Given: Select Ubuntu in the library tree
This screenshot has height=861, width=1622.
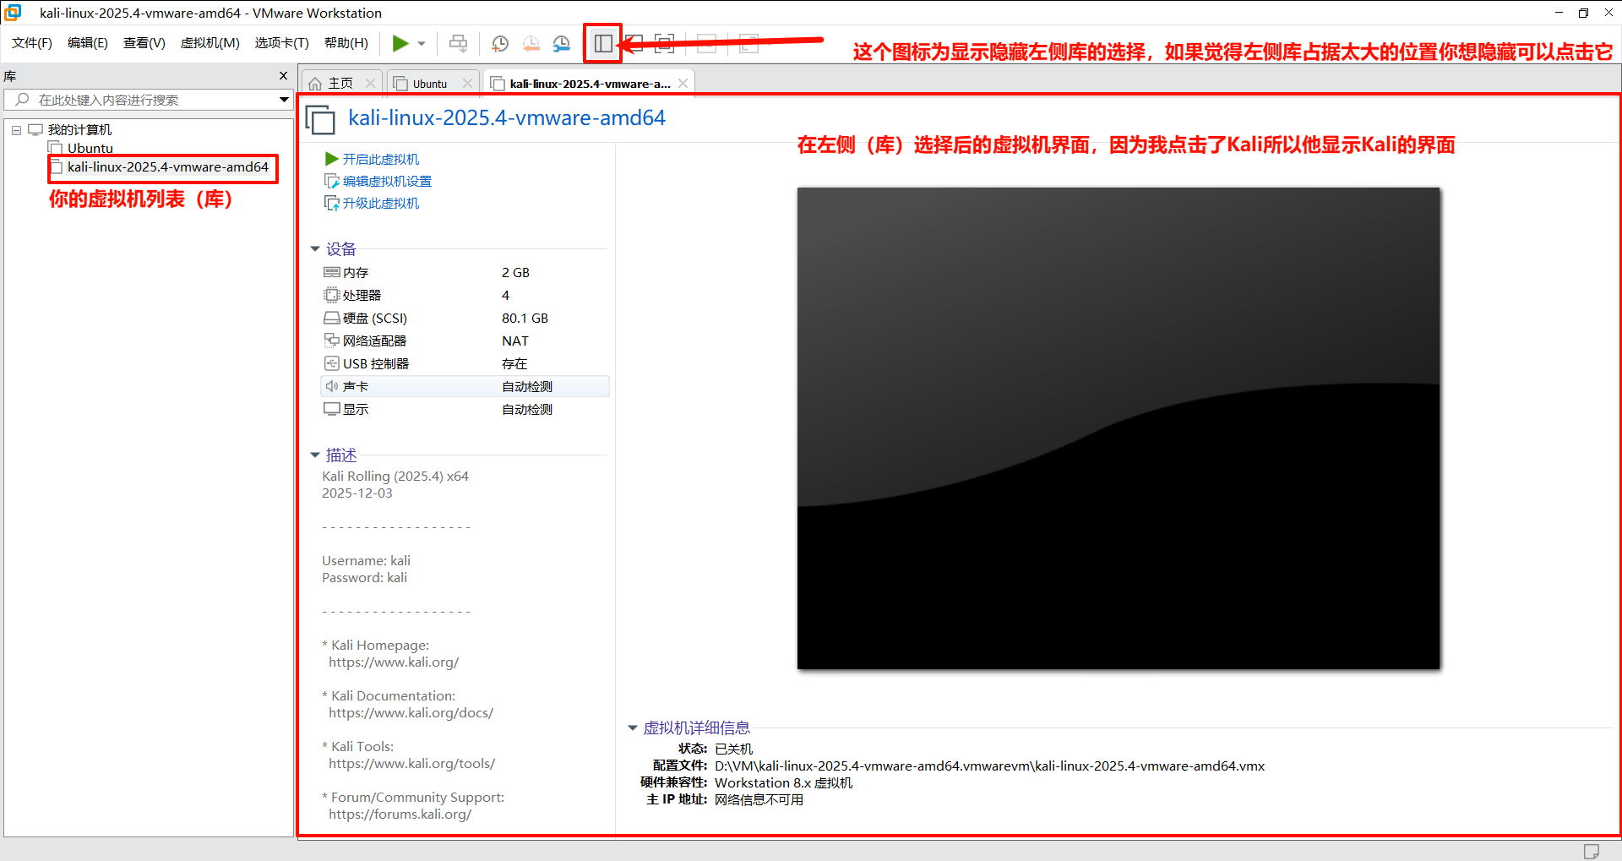Looking at the screenshot, I should pos(90,148).
